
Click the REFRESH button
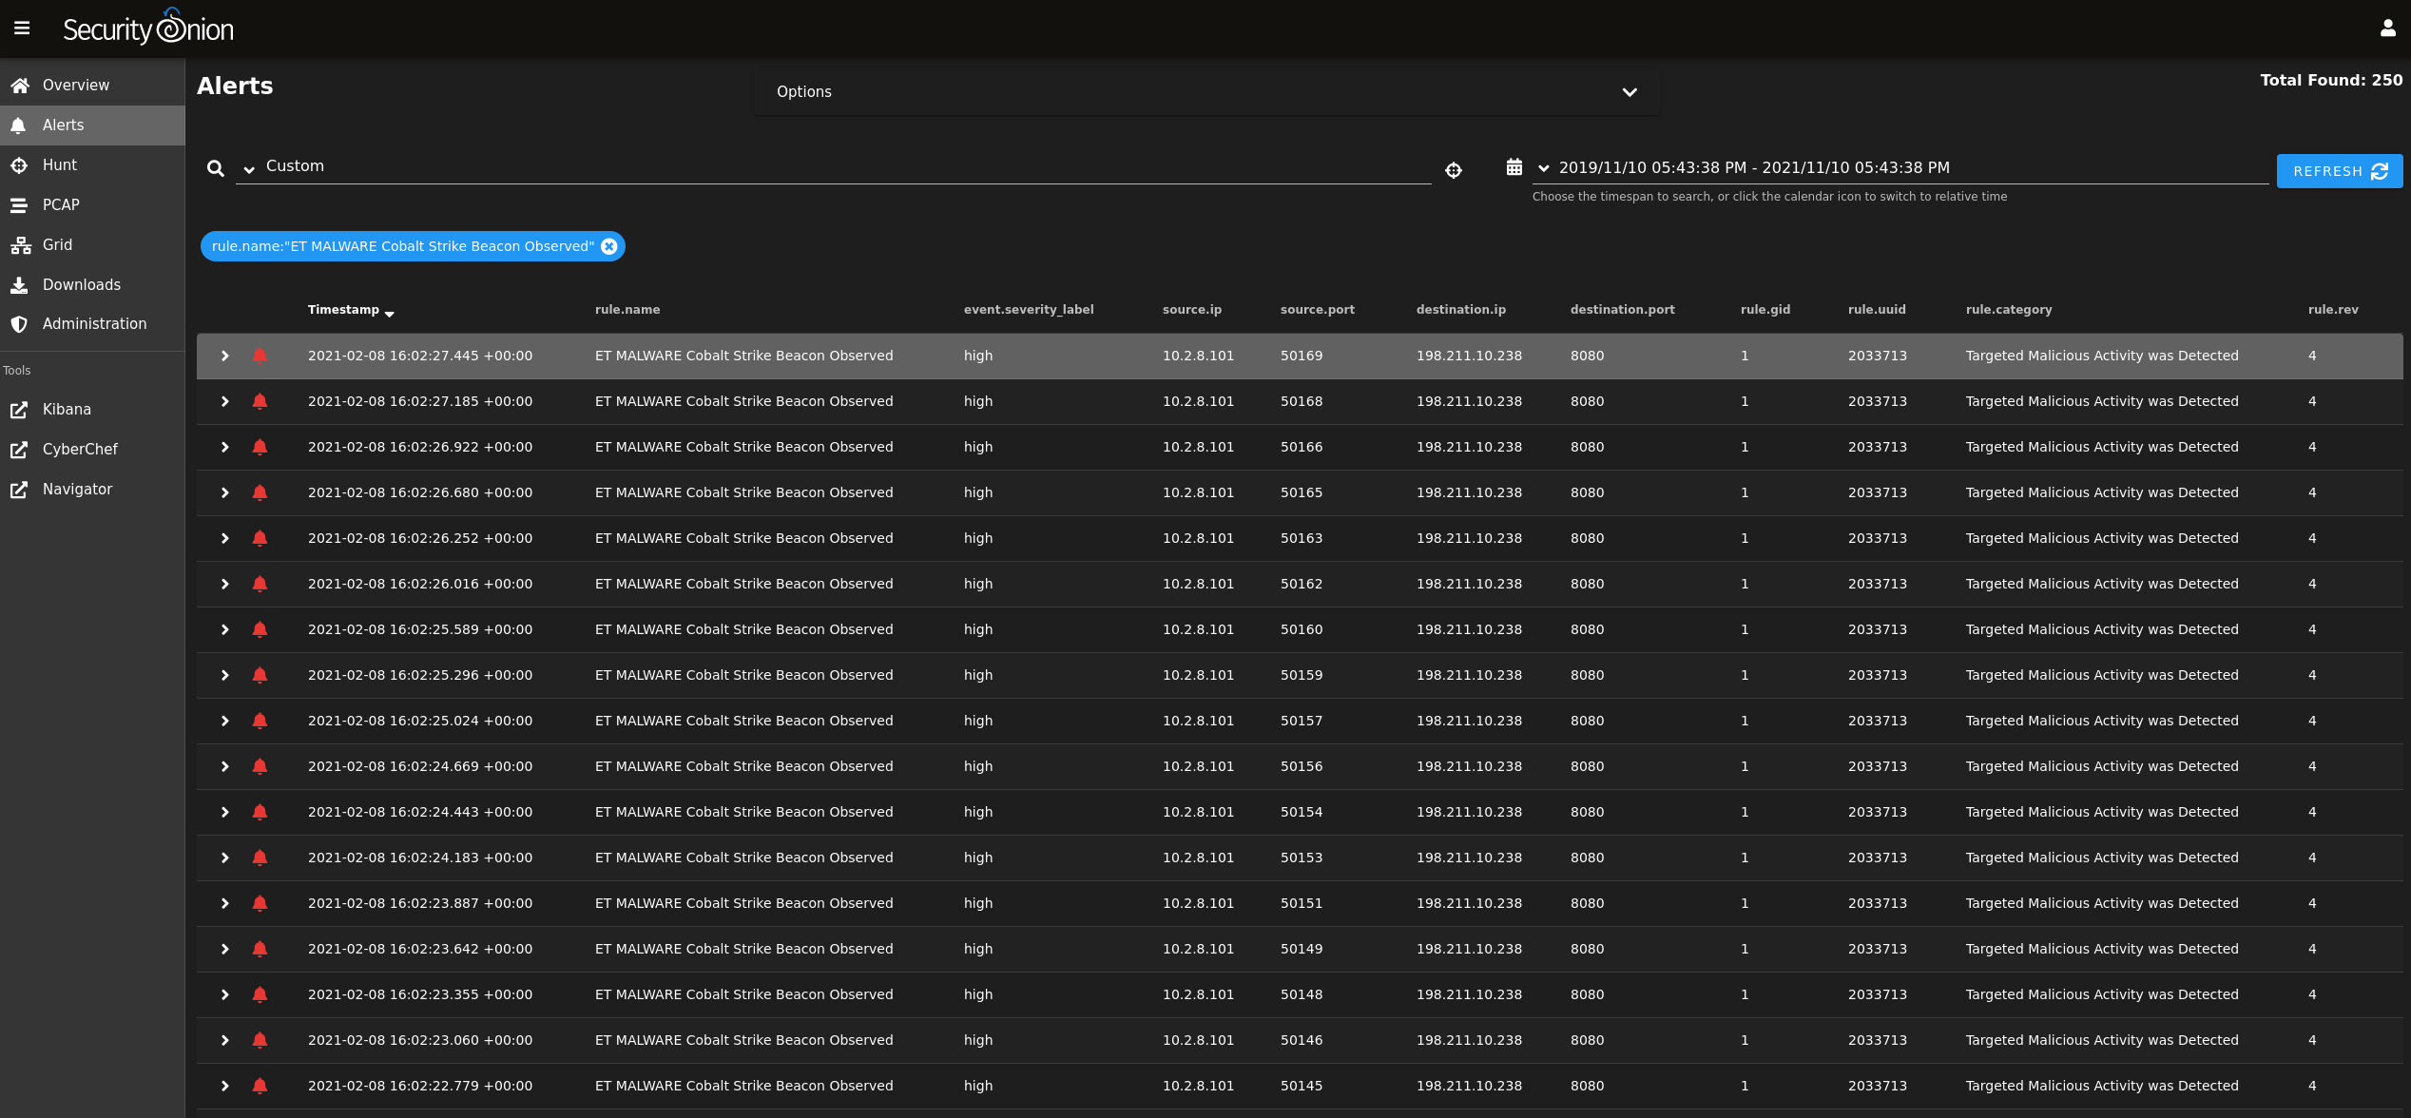[x=2340, y=171]
